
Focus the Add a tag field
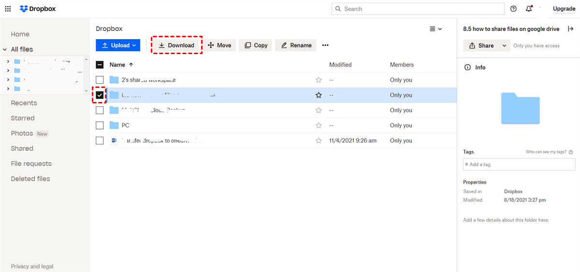coord(519,164)
